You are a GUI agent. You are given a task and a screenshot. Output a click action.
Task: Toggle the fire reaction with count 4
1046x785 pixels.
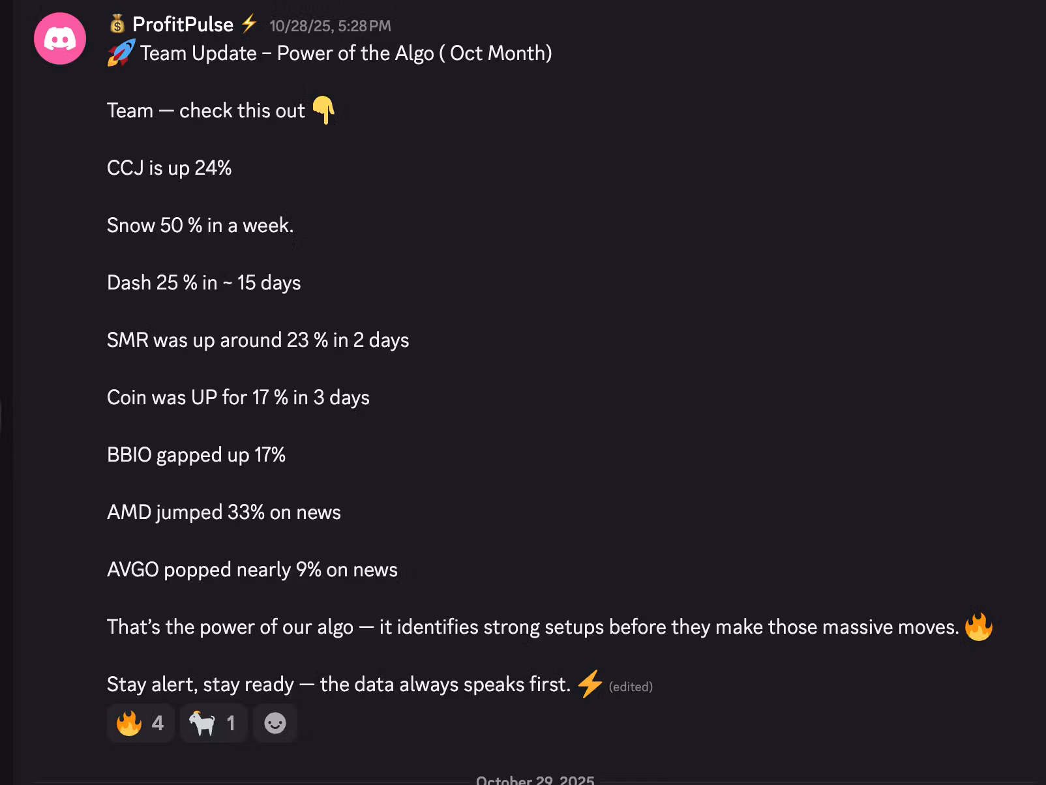pyautogui.click(x=140, y=723)
